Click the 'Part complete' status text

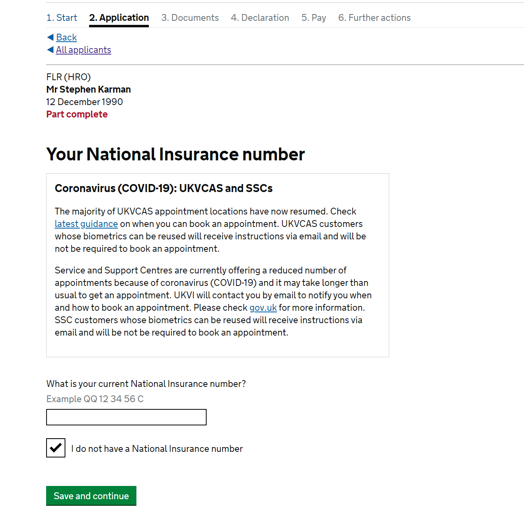point(77,114)
